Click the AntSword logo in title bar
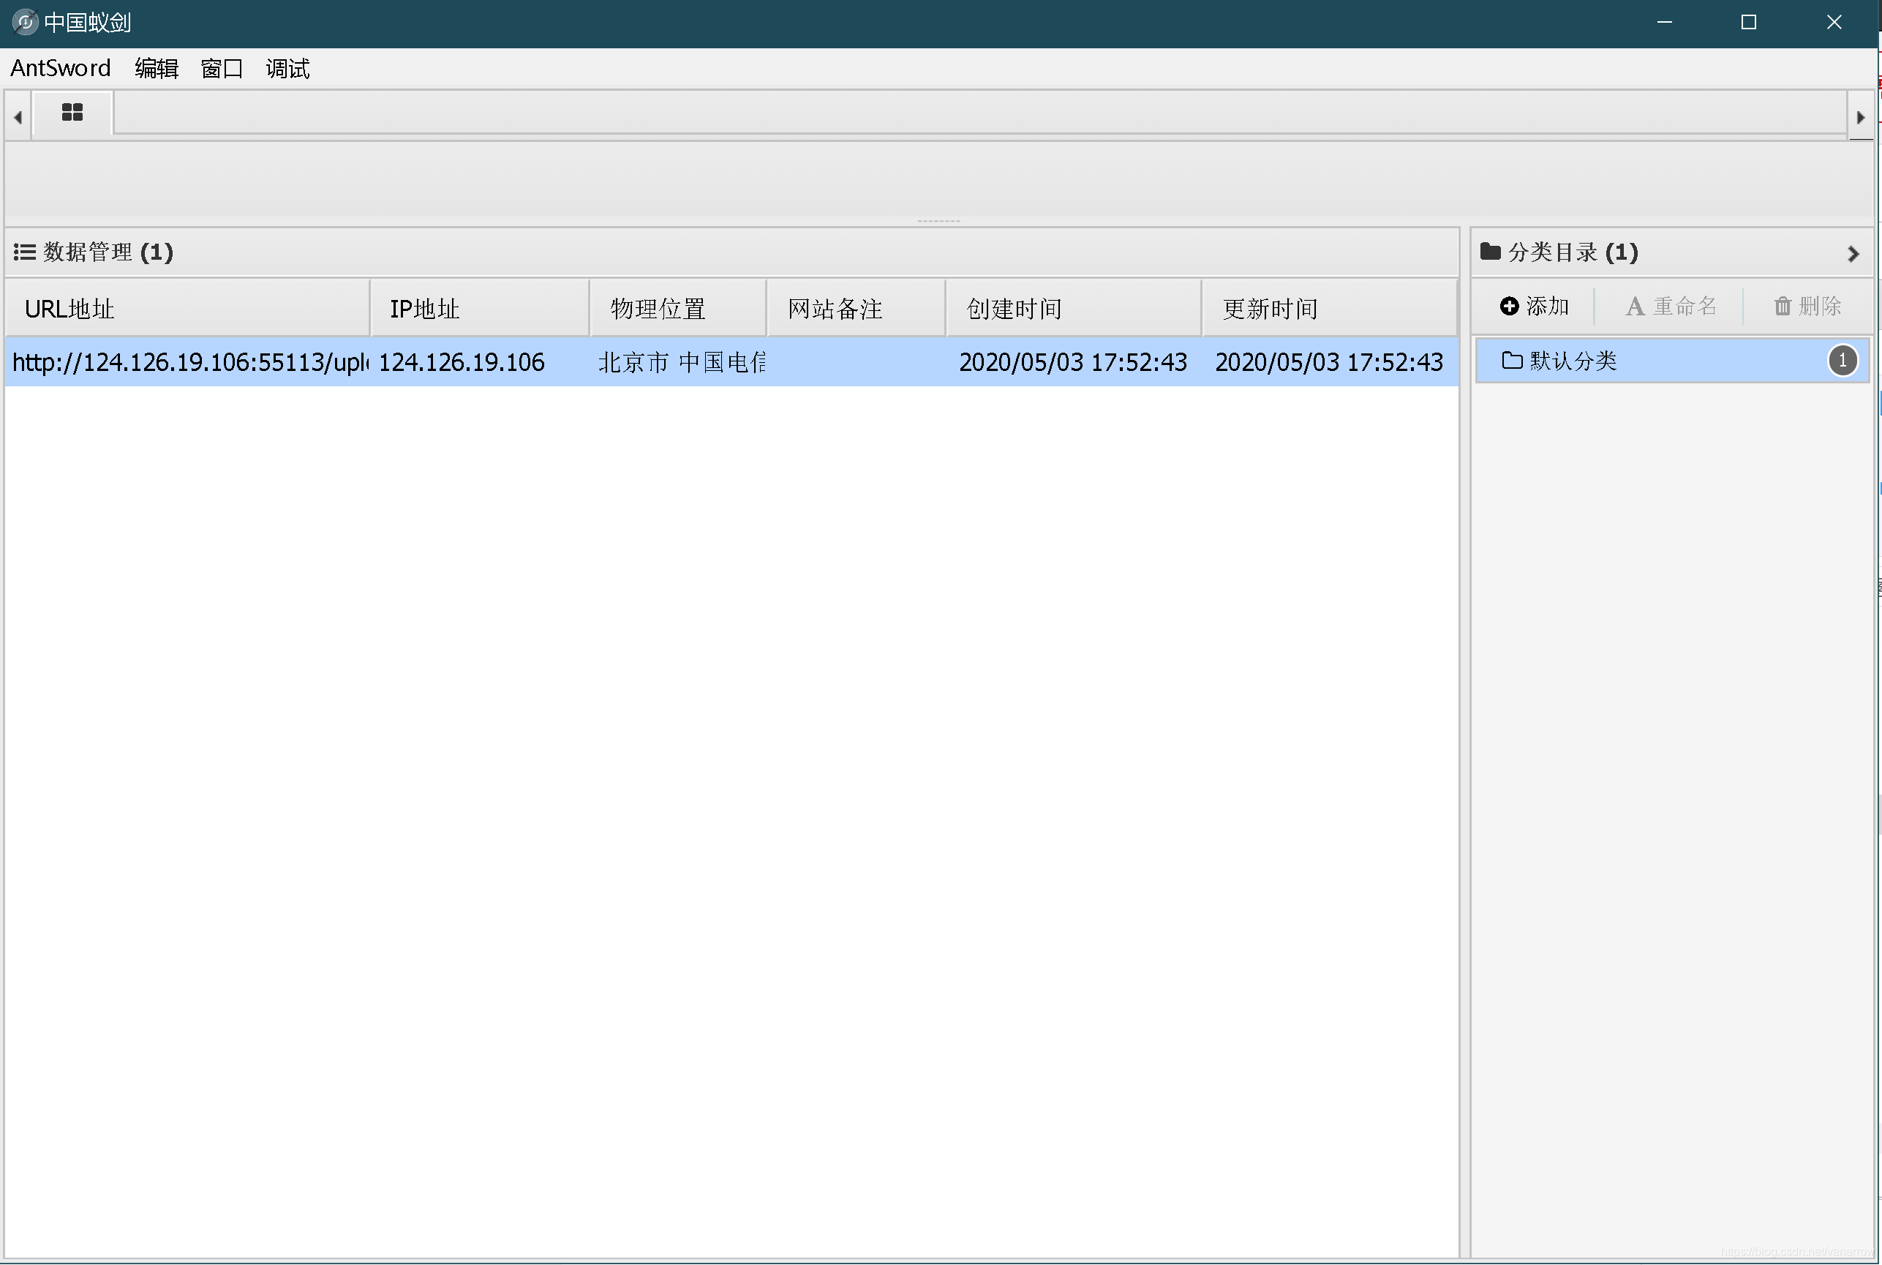The height and width of the screenshot is (1265, 1882). 25,22
